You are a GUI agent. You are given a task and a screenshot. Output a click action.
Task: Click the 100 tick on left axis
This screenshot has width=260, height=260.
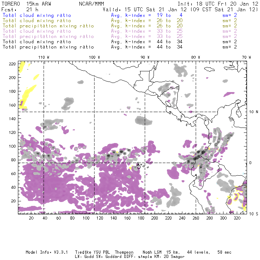coord(12,146)
